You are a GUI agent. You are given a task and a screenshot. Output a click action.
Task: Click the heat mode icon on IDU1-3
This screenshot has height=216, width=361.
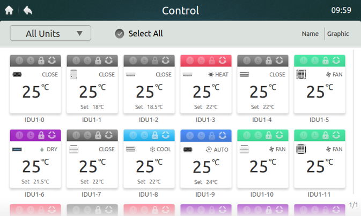[211, 75]
